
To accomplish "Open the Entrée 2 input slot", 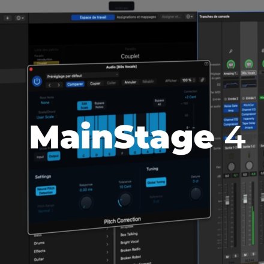I will coord(232,99).
